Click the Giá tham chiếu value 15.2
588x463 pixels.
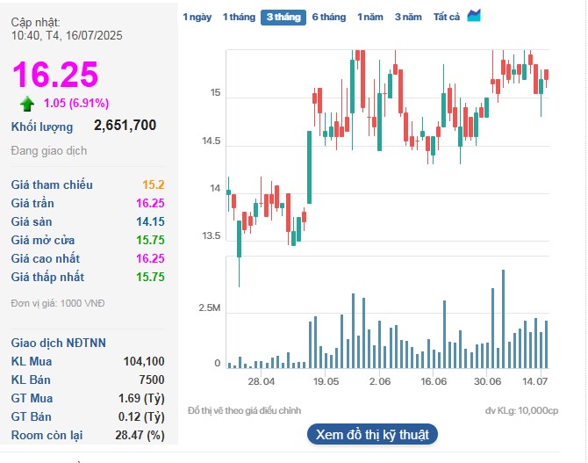154,184
